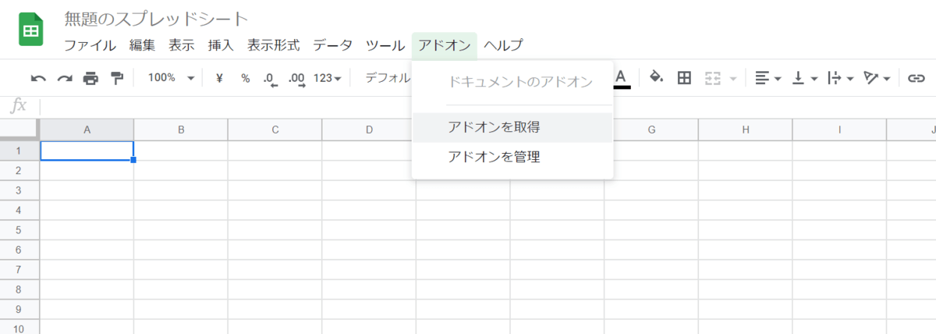The image size is (936, 334).
Task: Click the insert link icon
Action: 916,78
